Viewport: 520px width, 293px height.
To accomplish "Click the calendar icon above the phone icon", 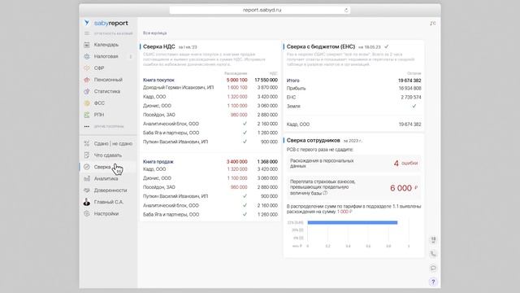I will (433, 240).
